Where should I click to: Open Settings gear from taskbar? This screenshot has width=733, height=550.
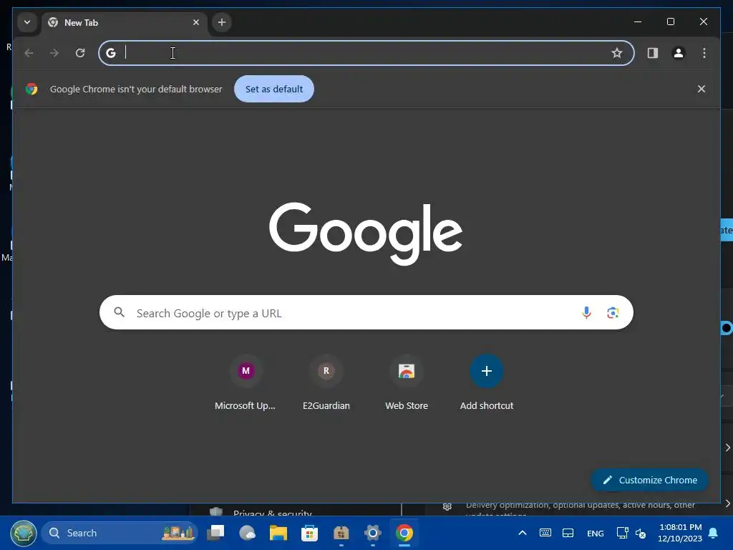(372, 533)
